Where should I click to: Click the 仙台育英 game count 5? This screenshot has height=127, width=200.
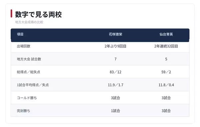[166, 59]
